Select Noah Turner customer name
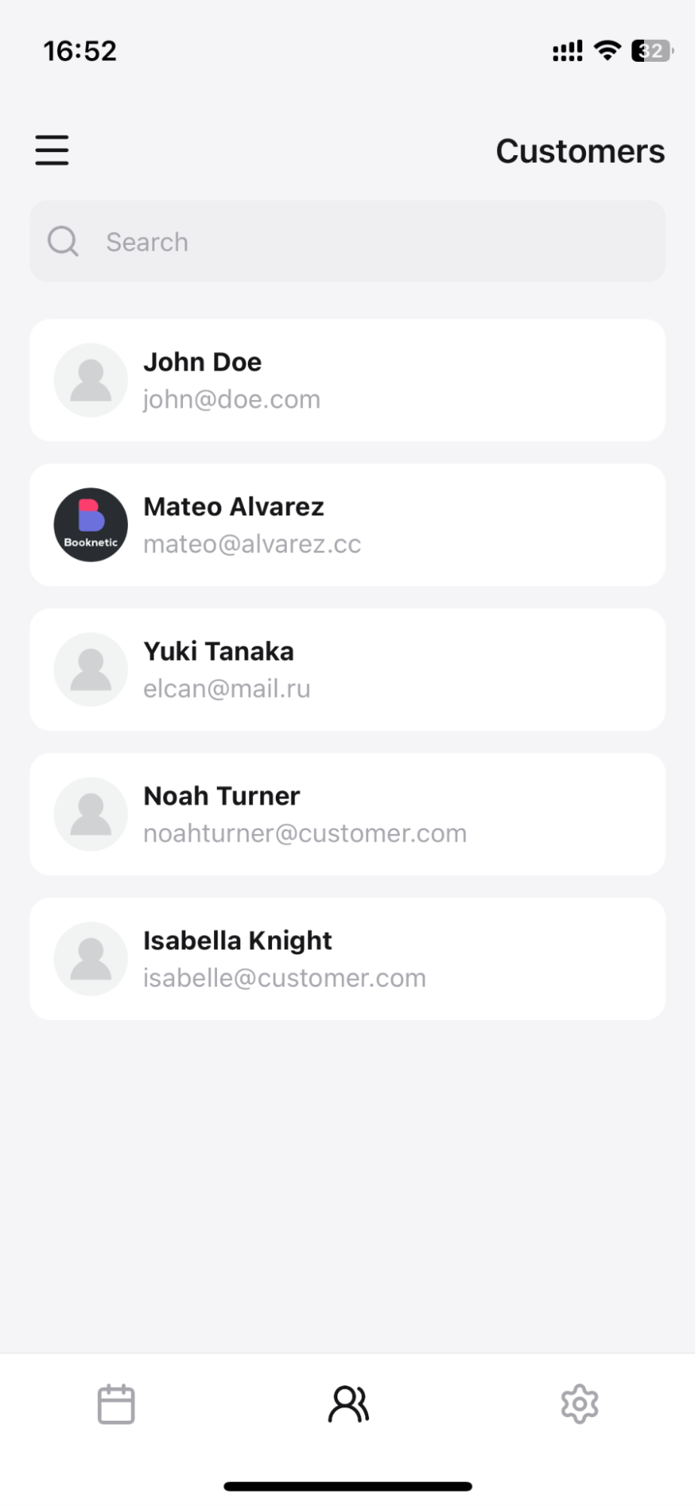 point(221,796)
